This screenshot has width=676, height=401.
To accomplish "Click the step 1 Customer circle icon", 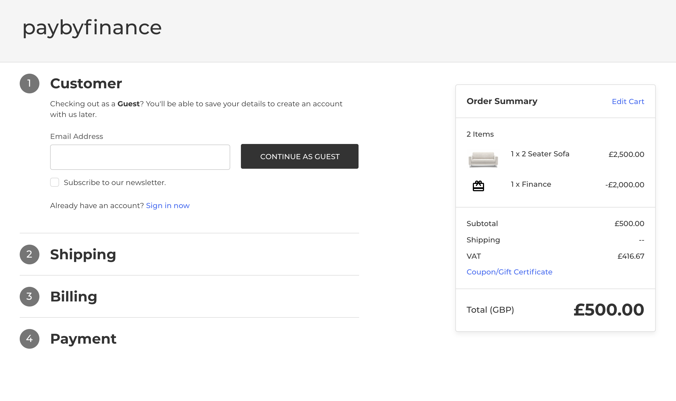I will pyautogui.click(x=29, y=84).
